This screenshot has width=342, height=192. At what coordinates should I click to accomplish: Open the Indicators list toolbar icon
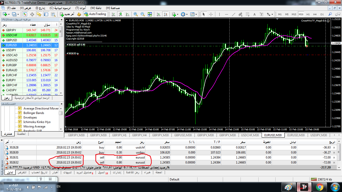pyautogui.click(x=174, y=14)
